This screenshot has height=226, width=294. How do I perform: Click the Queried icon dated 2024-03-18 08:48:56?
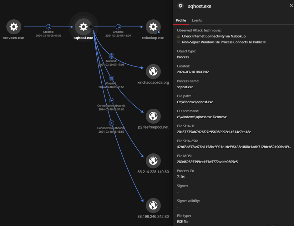[111, 78]
